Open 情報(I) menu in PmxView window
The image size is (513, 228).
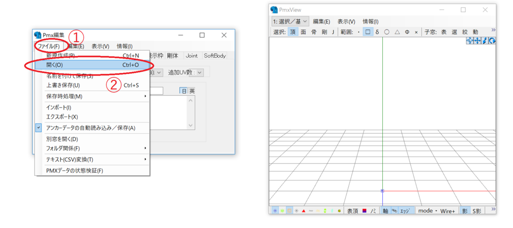(x=371, y=21)
